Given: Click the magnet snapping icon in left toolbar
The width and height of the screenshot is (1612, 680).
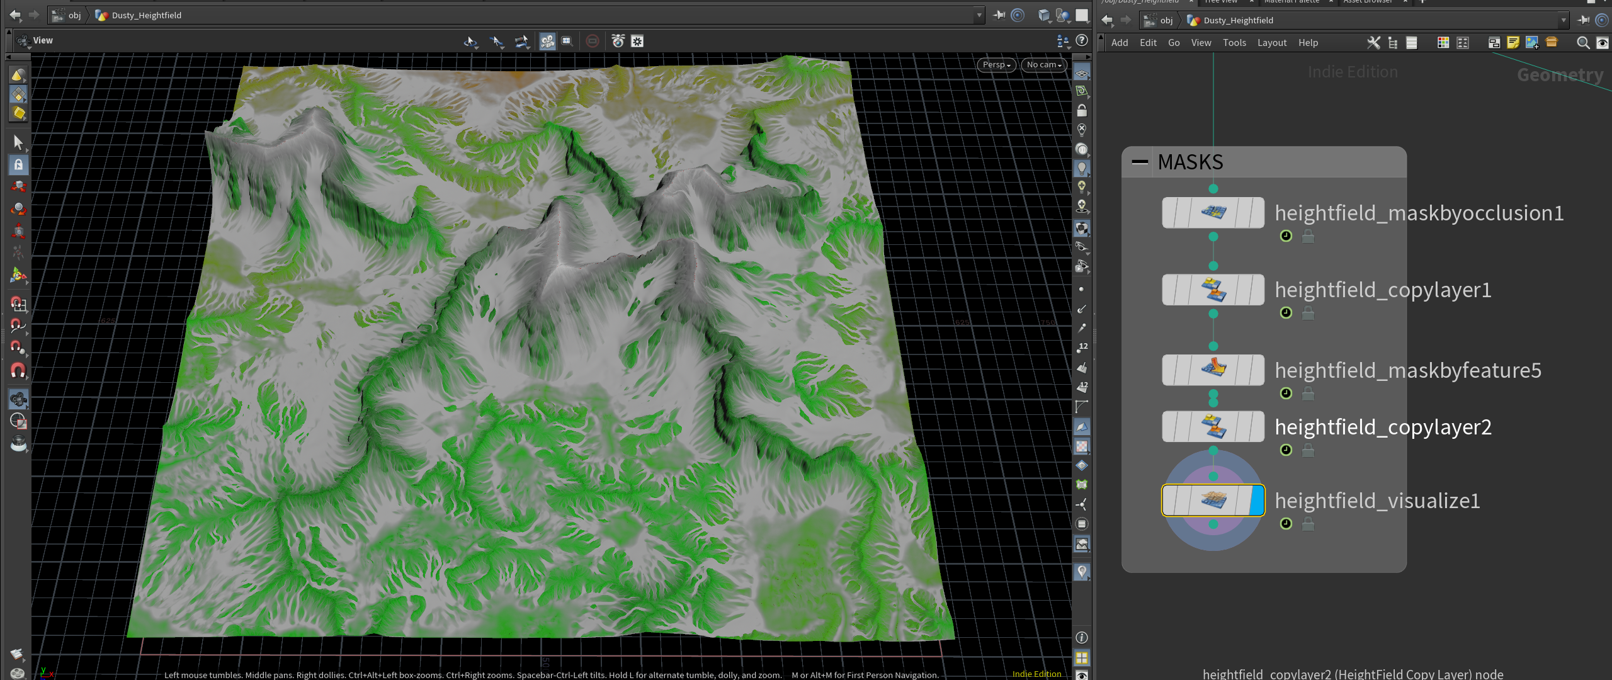Looking at the screenshot, I should pos(18,371).
